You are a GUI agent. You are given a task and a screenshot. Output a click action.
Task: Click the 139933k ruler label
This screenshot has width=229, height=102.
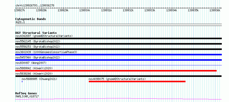pyautogui.click(x=150, y=11)
